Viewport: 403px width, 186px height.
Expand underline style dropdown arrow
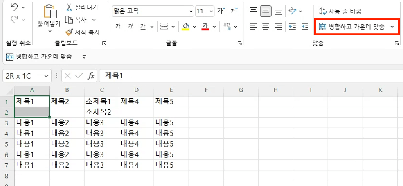tap(152, 27)
